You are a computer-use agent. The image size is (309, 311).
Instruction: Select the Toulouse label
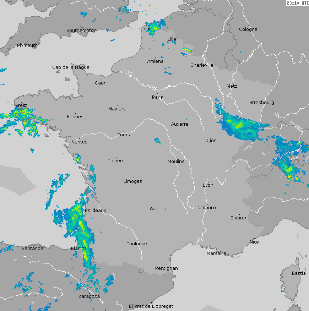137,244
